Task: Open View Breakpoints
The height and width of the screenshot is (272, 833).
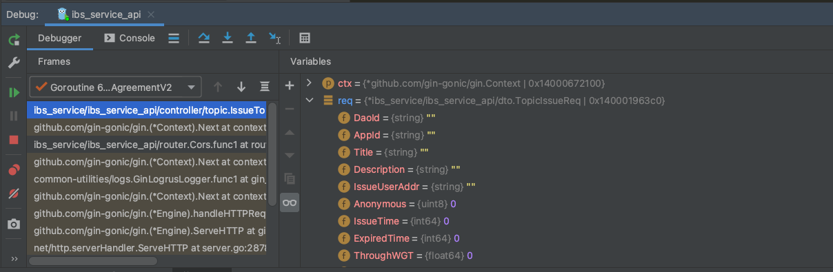Action: [14, 169]
